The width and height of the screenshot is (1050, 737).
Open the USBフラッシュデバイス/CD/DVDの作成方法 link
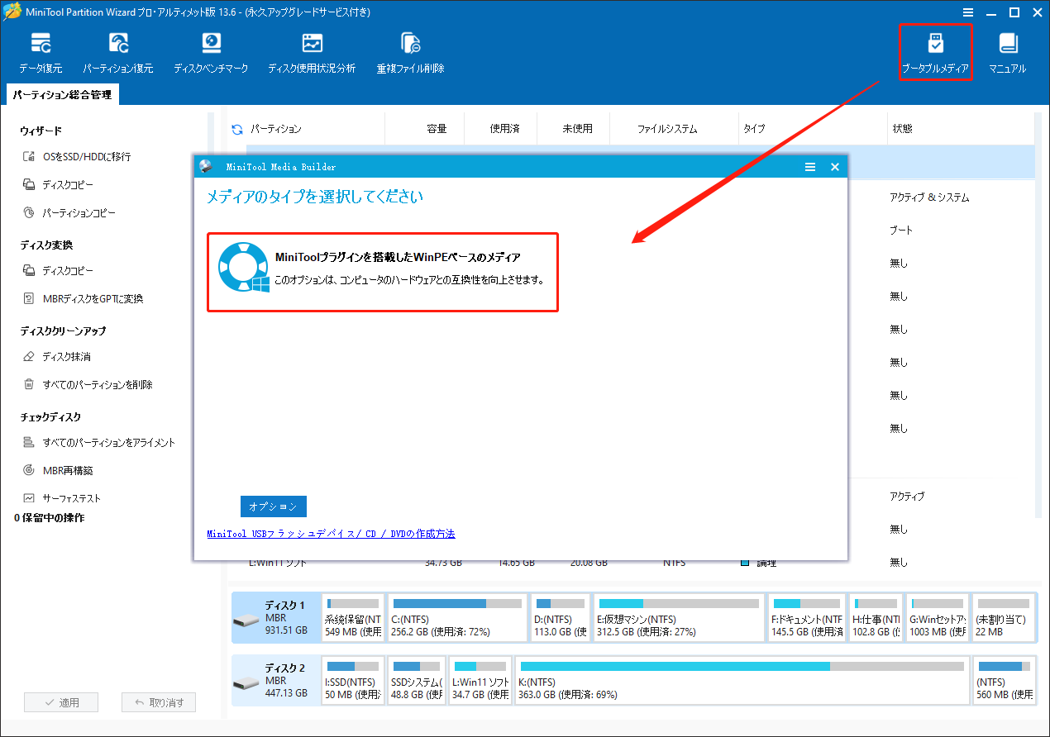331,534
